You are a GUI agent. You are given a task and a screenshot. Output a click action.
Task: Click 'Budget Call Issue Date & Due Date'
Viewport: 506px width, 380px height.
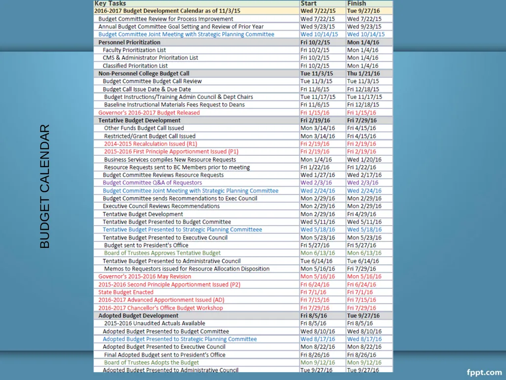click(x=147, y=89)
